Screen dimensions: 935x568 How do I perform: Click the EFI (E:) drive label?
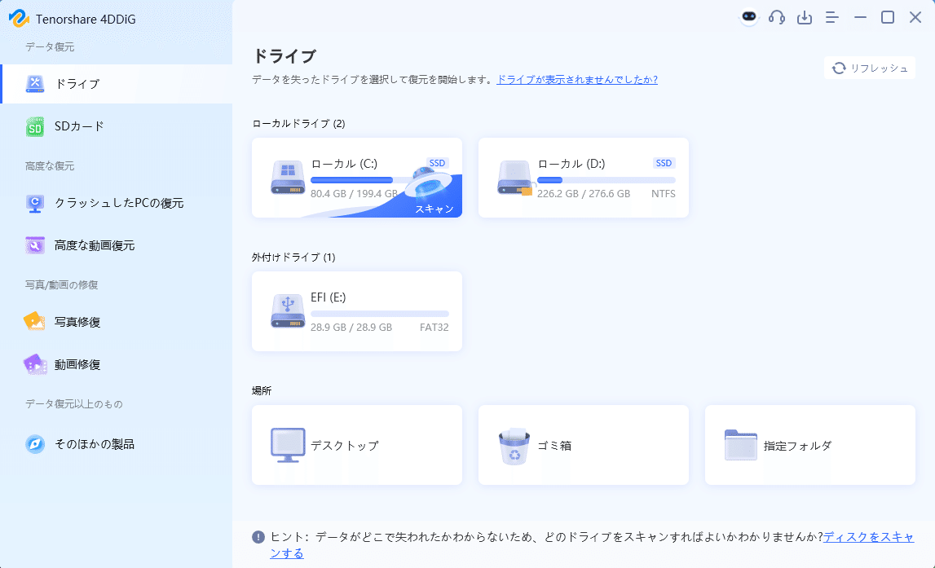328,297
